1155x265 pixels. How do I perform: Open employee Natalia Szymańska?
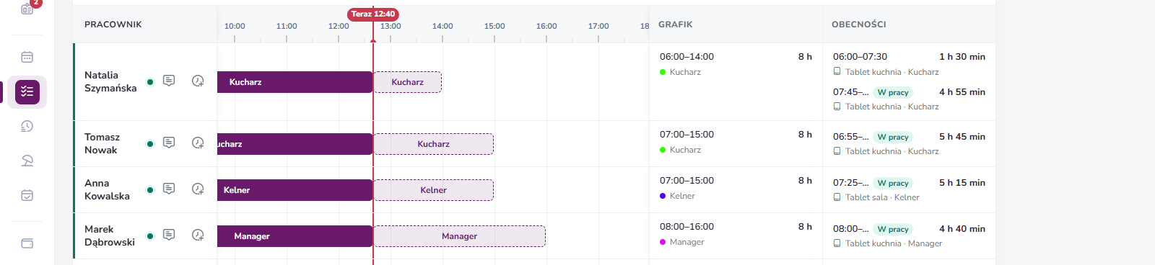tap(110, 81)
